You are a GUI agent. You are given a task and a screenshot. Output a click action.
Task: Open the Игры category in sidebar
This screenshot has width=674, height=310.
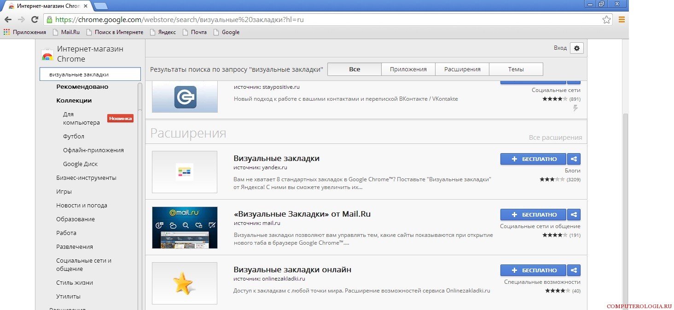point(64,192)
